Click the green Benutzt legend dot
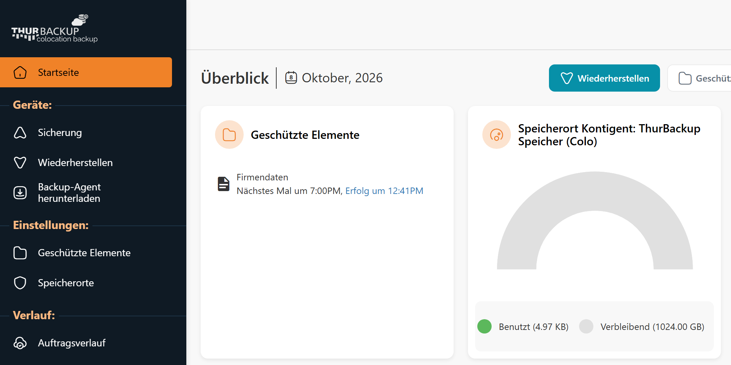731x365 pixels. 484,326
